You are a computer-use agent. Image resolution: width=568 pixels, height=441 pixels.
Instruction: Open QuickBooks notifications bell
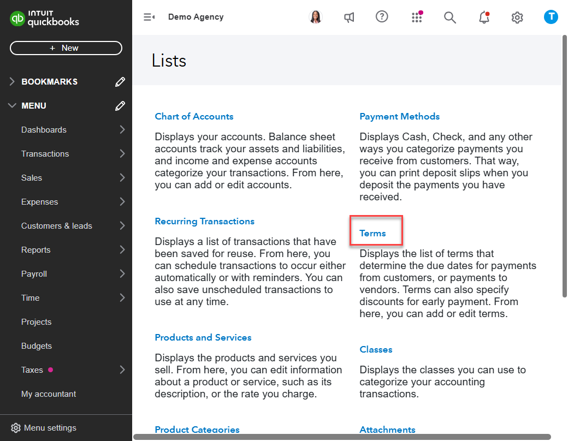[484, 17]
